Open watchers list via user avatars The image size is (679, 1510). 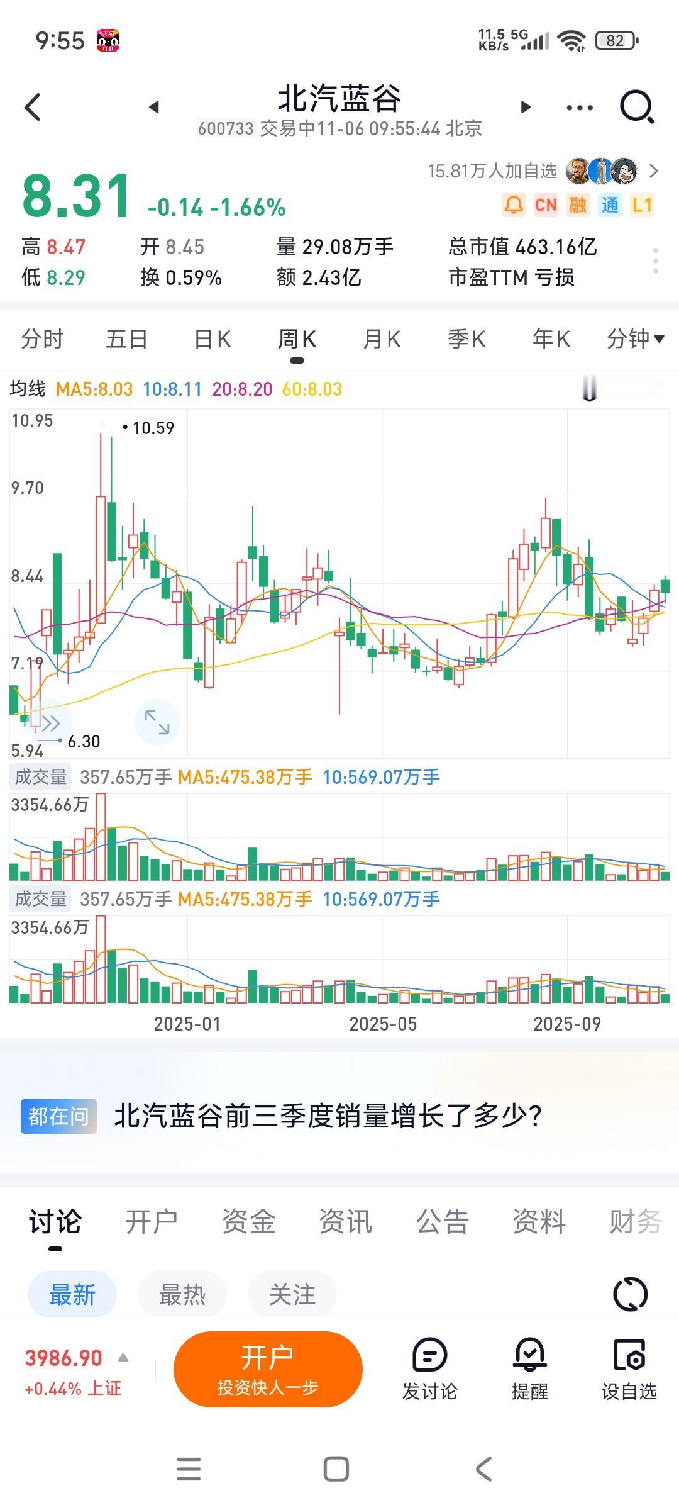pos(602,171)
